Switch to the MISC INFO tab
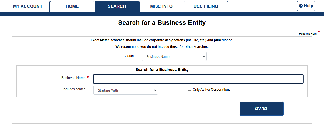Image resolution: width=324 pixels, height=125 pixels. click(x=161, y=6)
